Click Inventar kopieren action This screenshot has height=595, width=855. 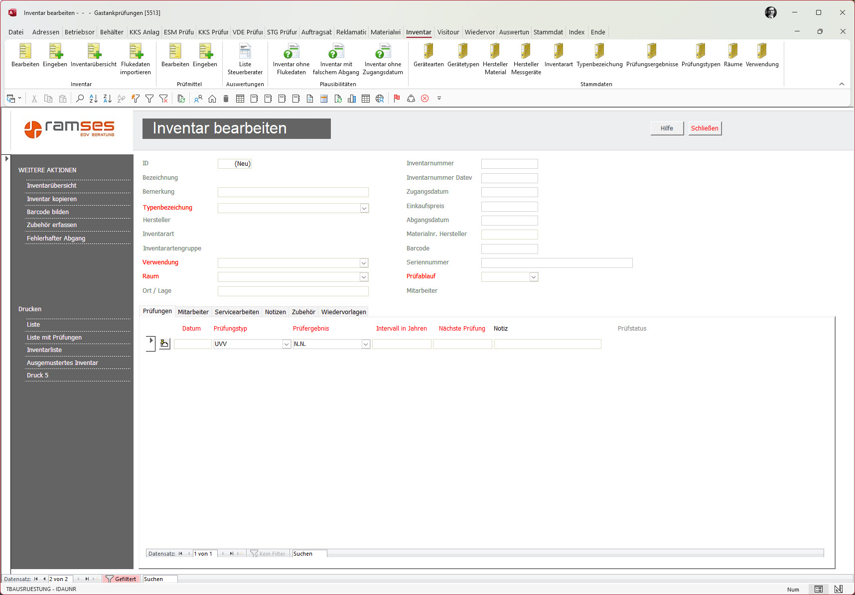[x=52, y=199]
